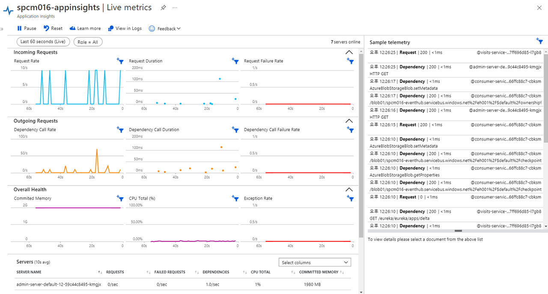The width and height of the screenshot is (548, 294).
Task: Open View in Logs
Action: [x=125, y=29]
